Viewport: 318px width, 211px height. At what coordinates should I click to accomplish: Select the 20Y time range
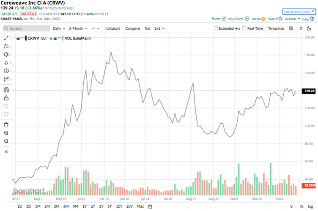pyautogui.click(x=129, y=206)
